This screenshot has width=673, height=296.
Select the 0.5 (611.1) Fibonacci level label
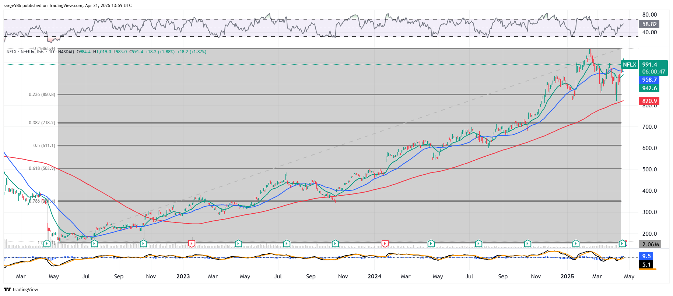[x=44, y=146]
